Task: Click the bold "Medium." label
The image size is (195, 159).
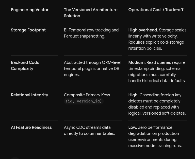Action: click(137, 62)
